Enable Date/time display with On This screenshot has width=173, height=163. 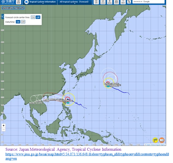pyautogui.click(x=18, y=22)
